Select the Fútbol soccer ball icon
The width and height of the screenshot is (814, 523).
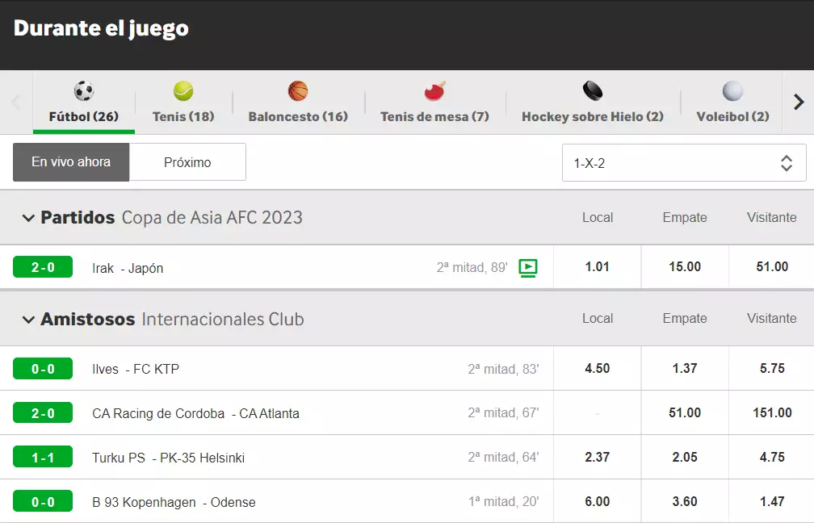(x=84, y=90)
